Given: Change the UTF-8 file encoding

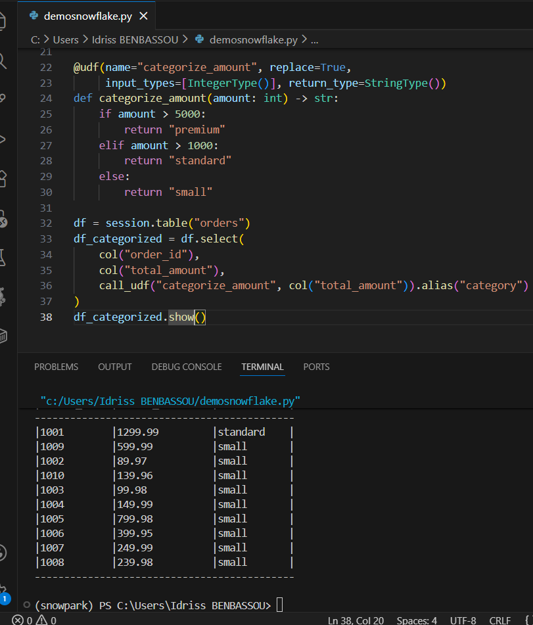Looking at the screenshot, I should [x=463, y=620].
